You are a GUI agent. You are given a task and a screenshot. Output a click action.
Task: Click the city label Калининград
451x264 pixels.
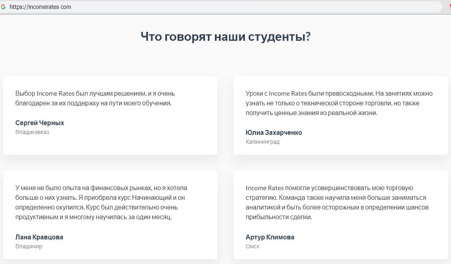tap(262, 142)
